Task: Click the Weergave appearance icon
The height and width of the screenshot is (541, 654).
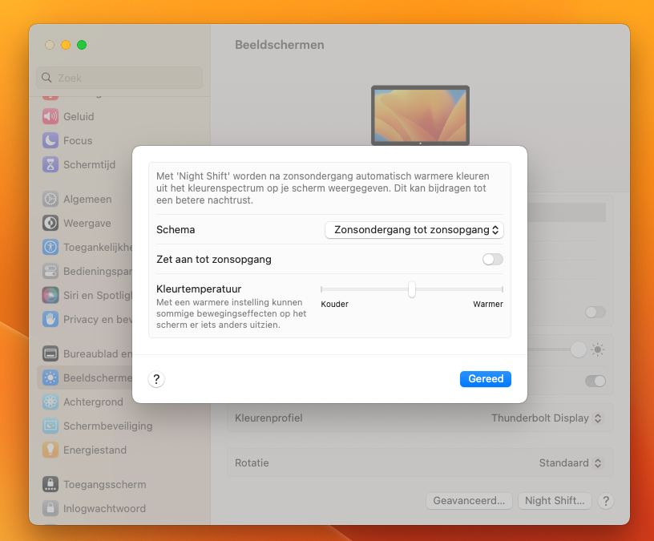Action: click(x=50, y=223)
